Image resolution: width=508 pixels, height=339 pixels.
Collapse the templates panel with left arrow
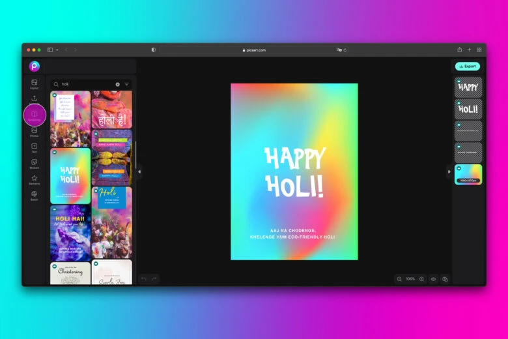tap(139, 171)
